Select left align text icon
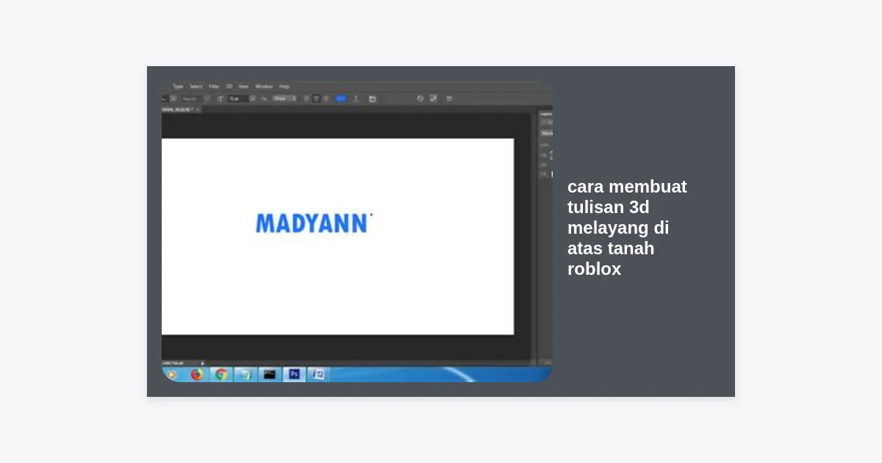Image resolution: width=882 pixels, height=463 pixels. (x=306, y=98)
